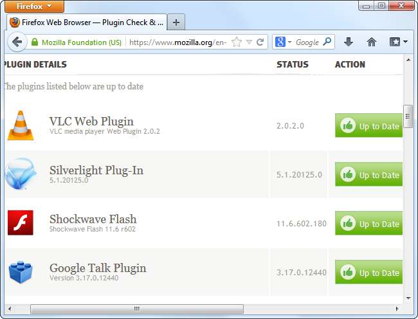Open the URL history dropdown arrow
The image size is (418, 319).
click(249, 42)
